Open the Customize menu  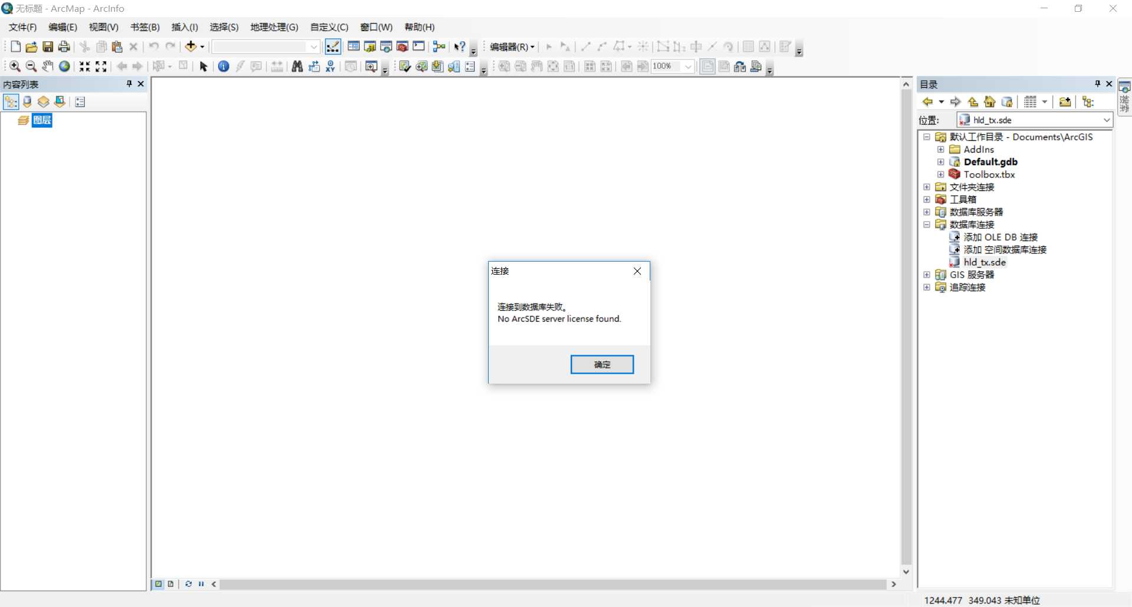click(x=329, y=27)
